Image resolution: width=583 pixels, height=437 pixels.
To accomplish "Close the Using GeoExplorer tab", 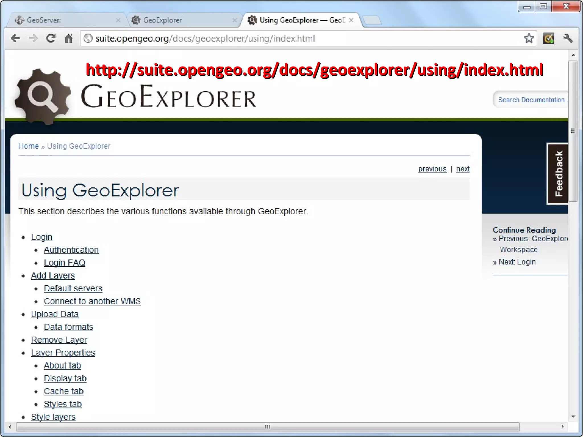I will click(x=351, y=20).
